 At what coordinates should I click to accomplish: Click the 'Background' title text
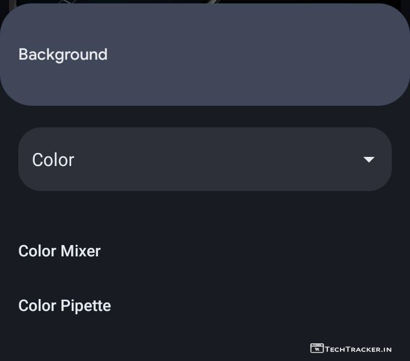[63, 55]
